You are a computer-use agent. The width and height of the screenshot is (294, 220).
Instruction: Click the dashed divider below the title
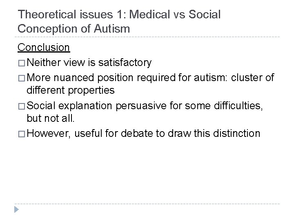tap(147, 37)
